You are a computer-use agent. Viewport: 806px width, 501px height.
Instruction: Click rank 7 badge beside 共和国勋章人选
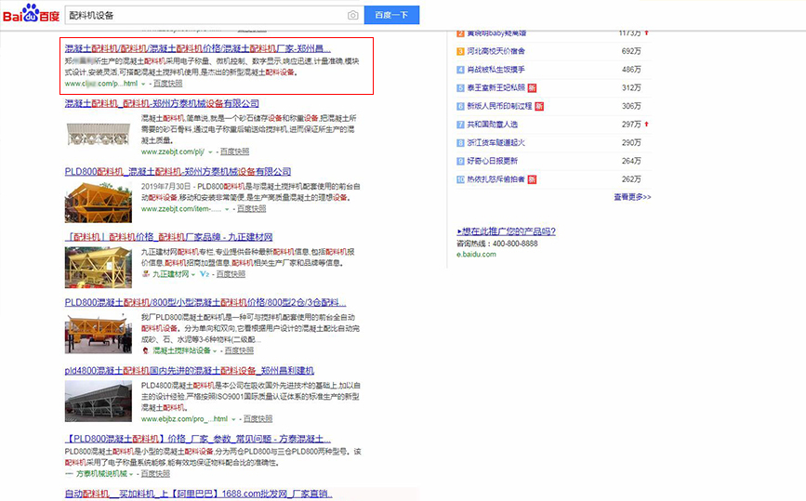460,125
